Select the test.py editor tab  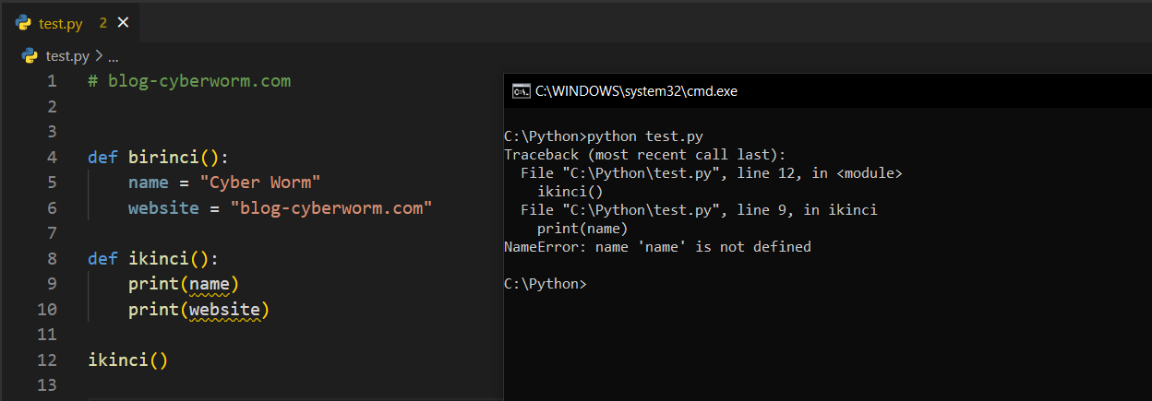pyautogui.click(x=61, y=23)
